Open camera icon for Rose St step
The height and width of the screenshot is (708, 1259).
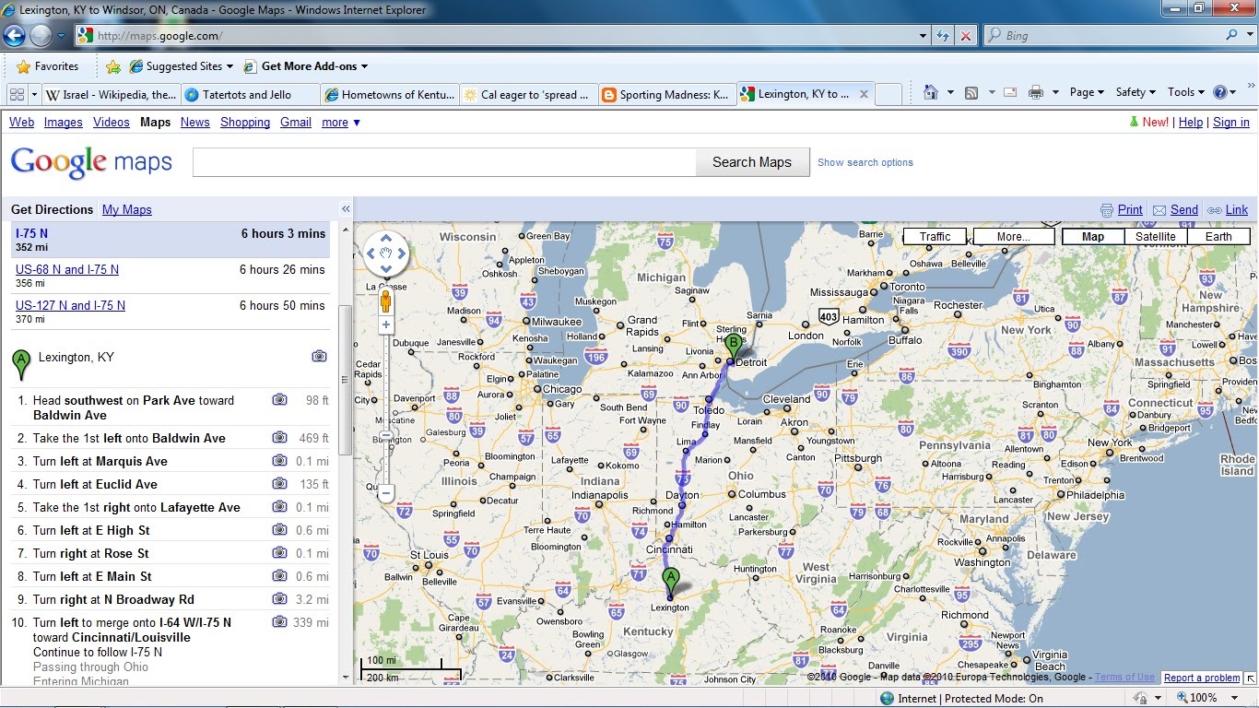point(279,553)
